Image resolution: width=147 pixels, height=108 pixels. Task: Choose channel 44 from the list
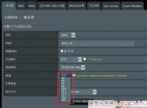[x=66, y=84]
